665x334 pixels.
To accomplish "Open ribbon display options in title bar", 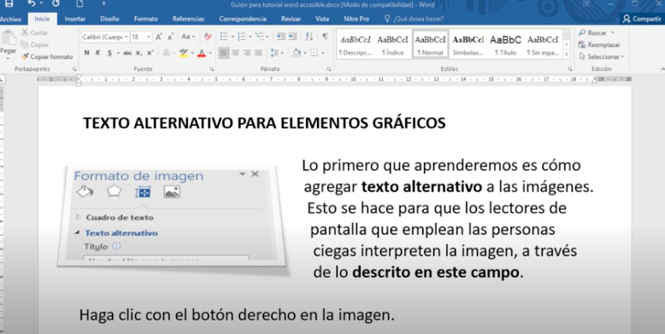I will pos(586,3).
